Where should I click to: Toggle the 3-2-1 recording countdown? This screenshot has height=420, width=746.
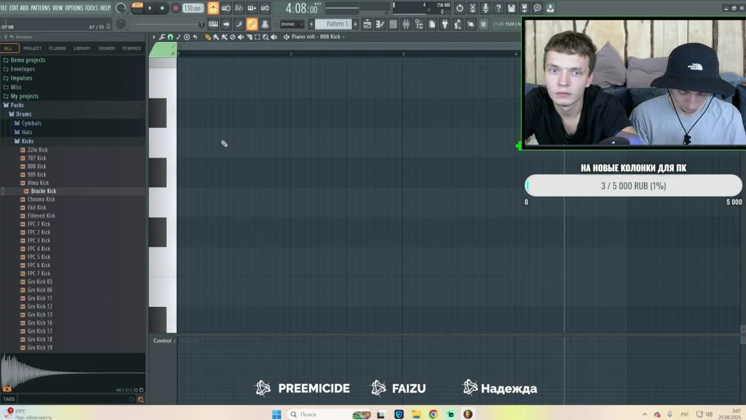[x=239, y=8]
